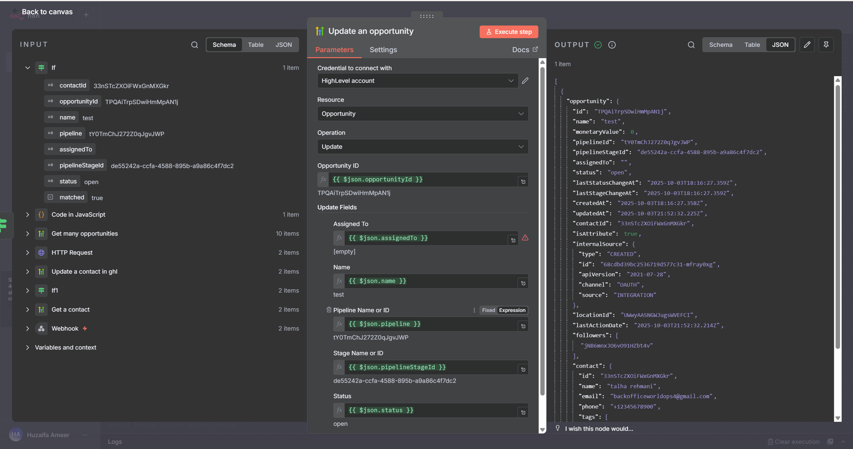Open the Resource Opportunity dropdown
This screenshot has height=449, width=853.
[423, 113]
